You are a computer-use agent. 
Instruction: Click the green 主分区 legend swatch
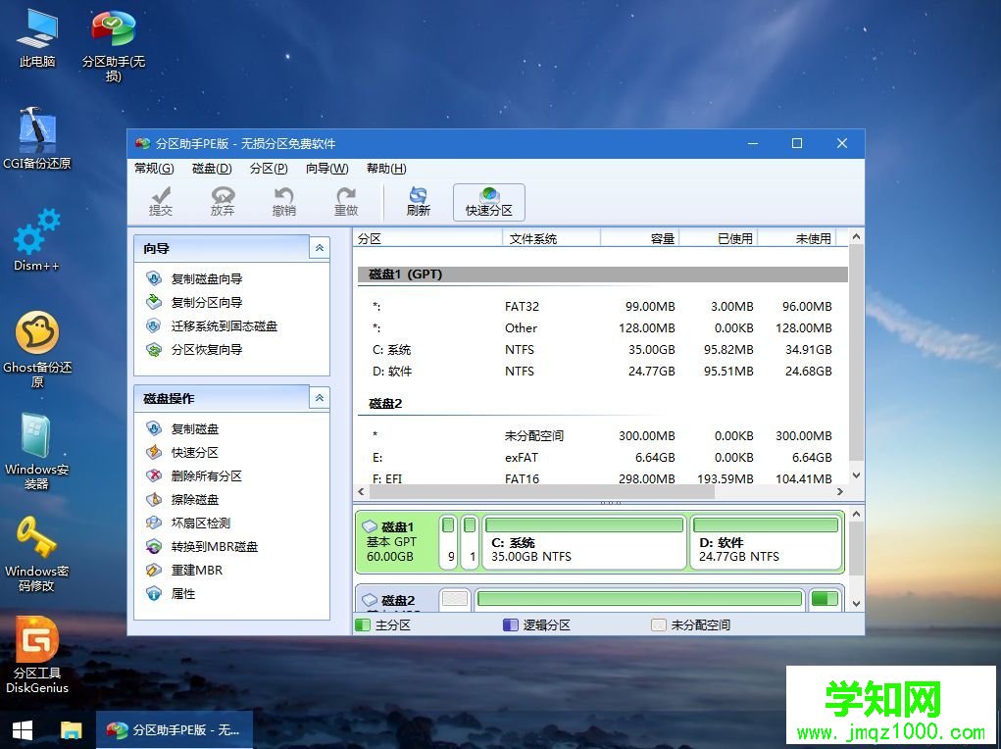click(363, 624)
